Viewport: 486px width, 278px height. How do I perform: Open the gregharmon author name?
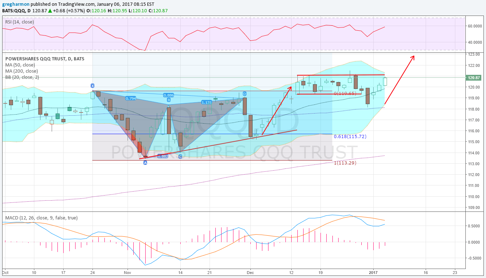[x=16, y=4]
